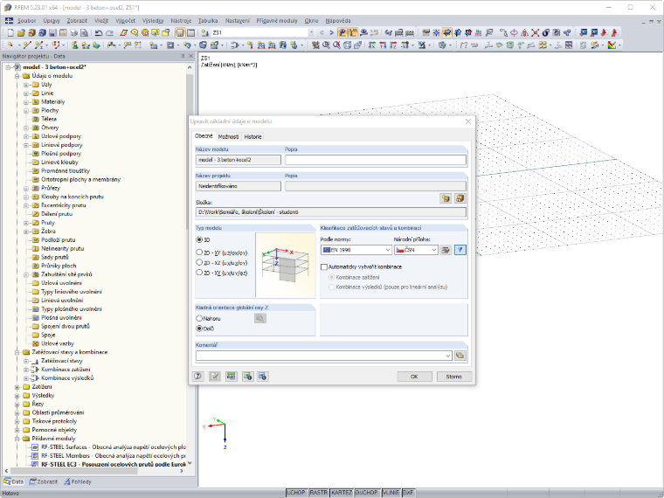Viewport: 664px width, 498px height.
Task: Confirm the dialog with OK
Action: [414, 377]
